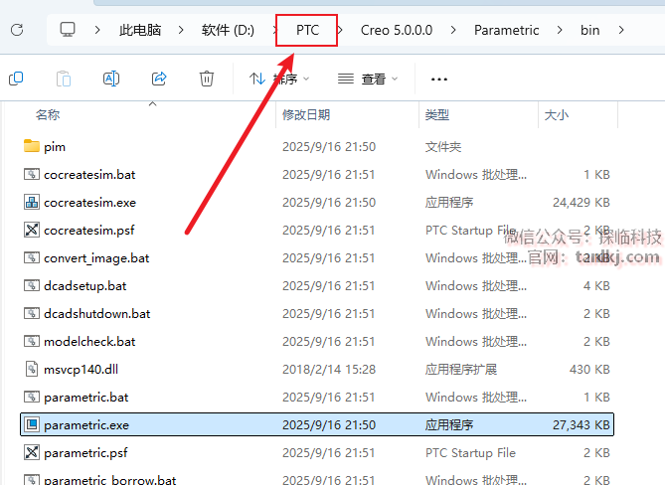
Task: Expand chevron after 此电脑 breadcrumb
Action: (x=181, y=30)
